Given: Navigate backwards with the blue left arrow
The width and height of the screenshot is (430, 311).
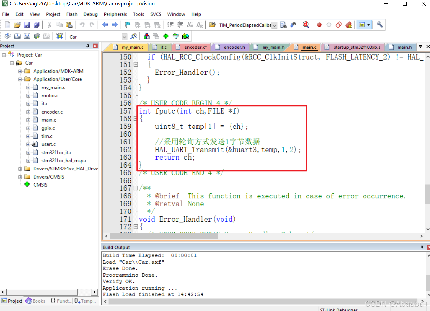Looking at the screenshot, I should (105, 25).
